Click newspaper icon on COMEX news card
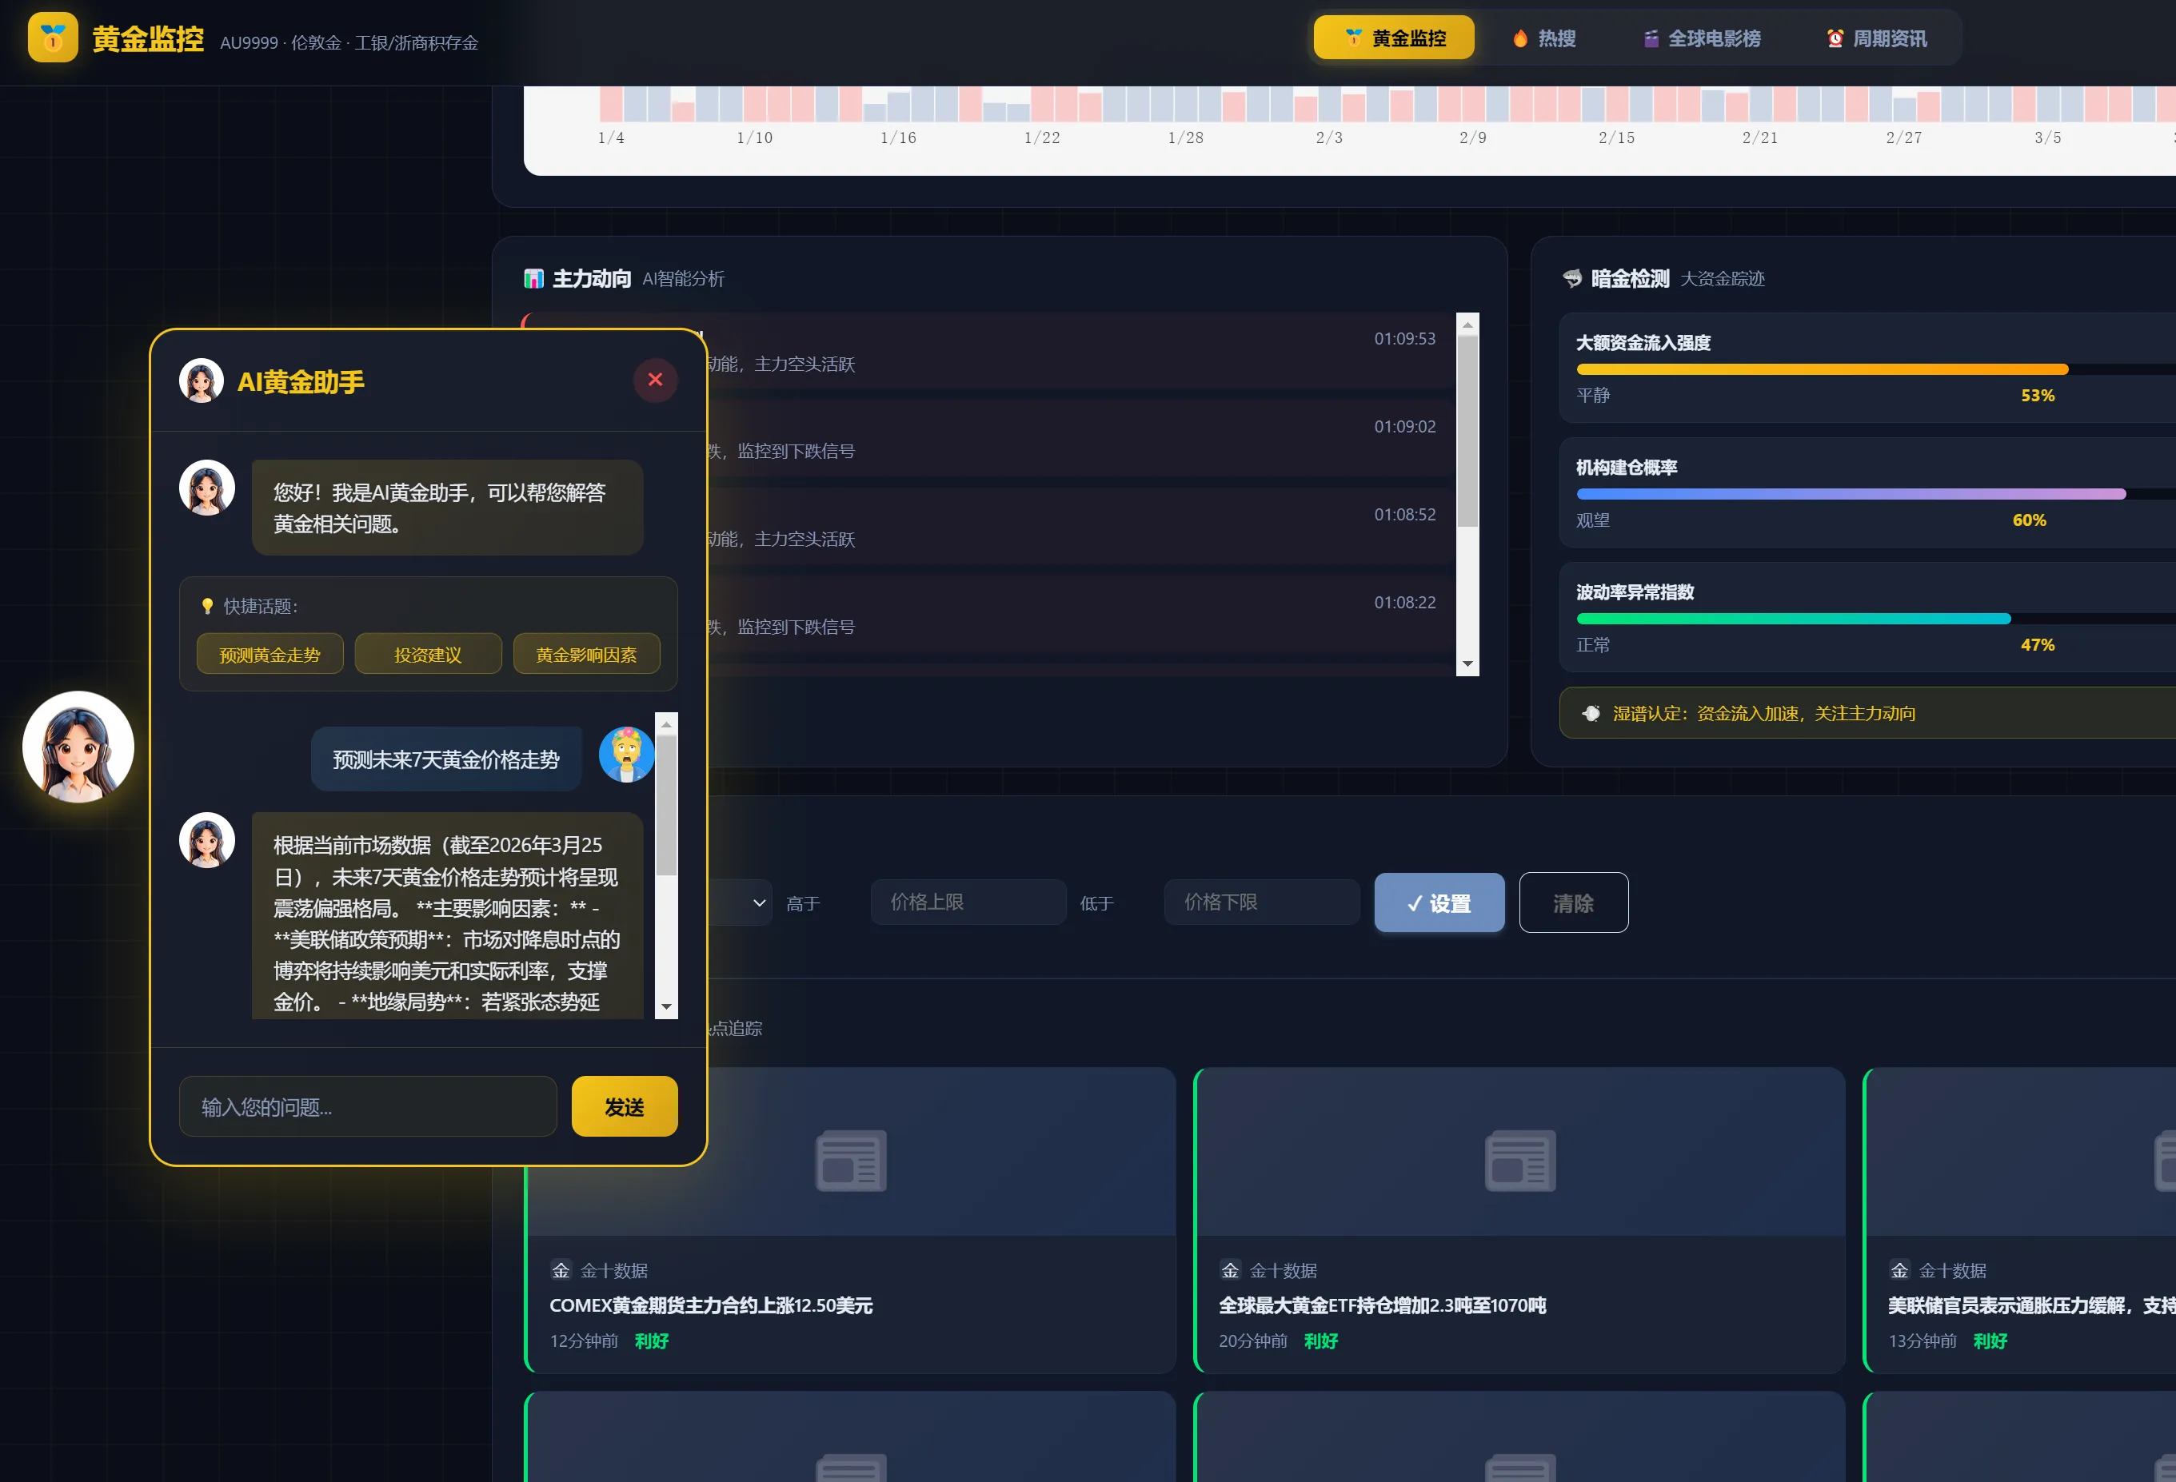 (x=850, y=1160)
